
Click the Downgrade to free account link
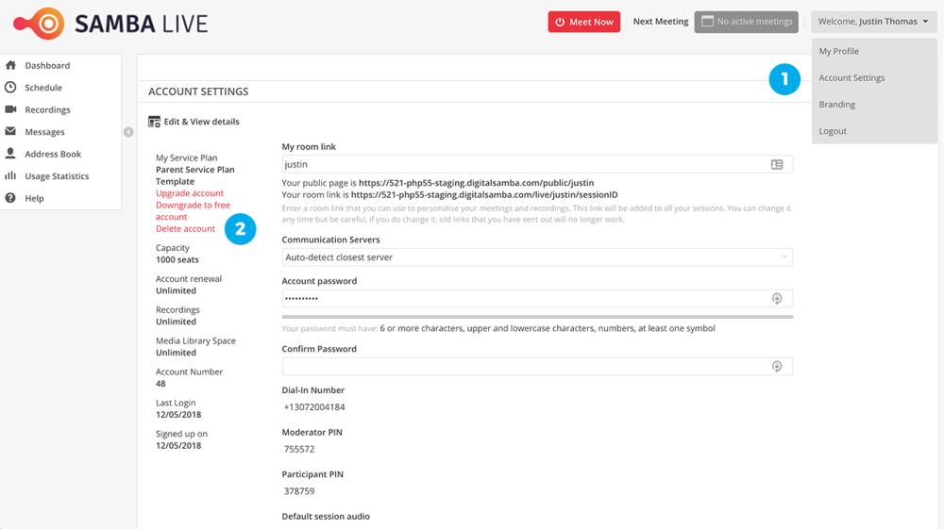(x=193, y=211)
